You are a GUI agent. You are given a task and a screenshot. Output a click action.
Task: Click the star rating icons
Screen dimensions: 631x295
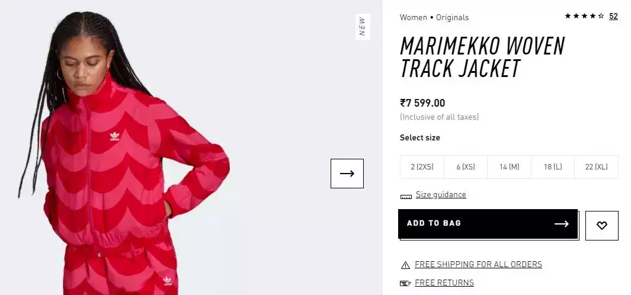coord(584,17)
